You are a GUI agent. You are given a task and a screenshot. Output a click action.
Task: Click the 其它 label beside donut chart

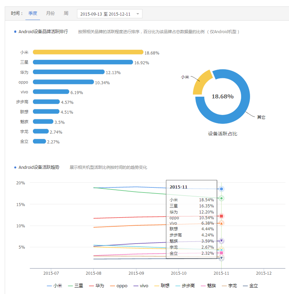[261, 117]
